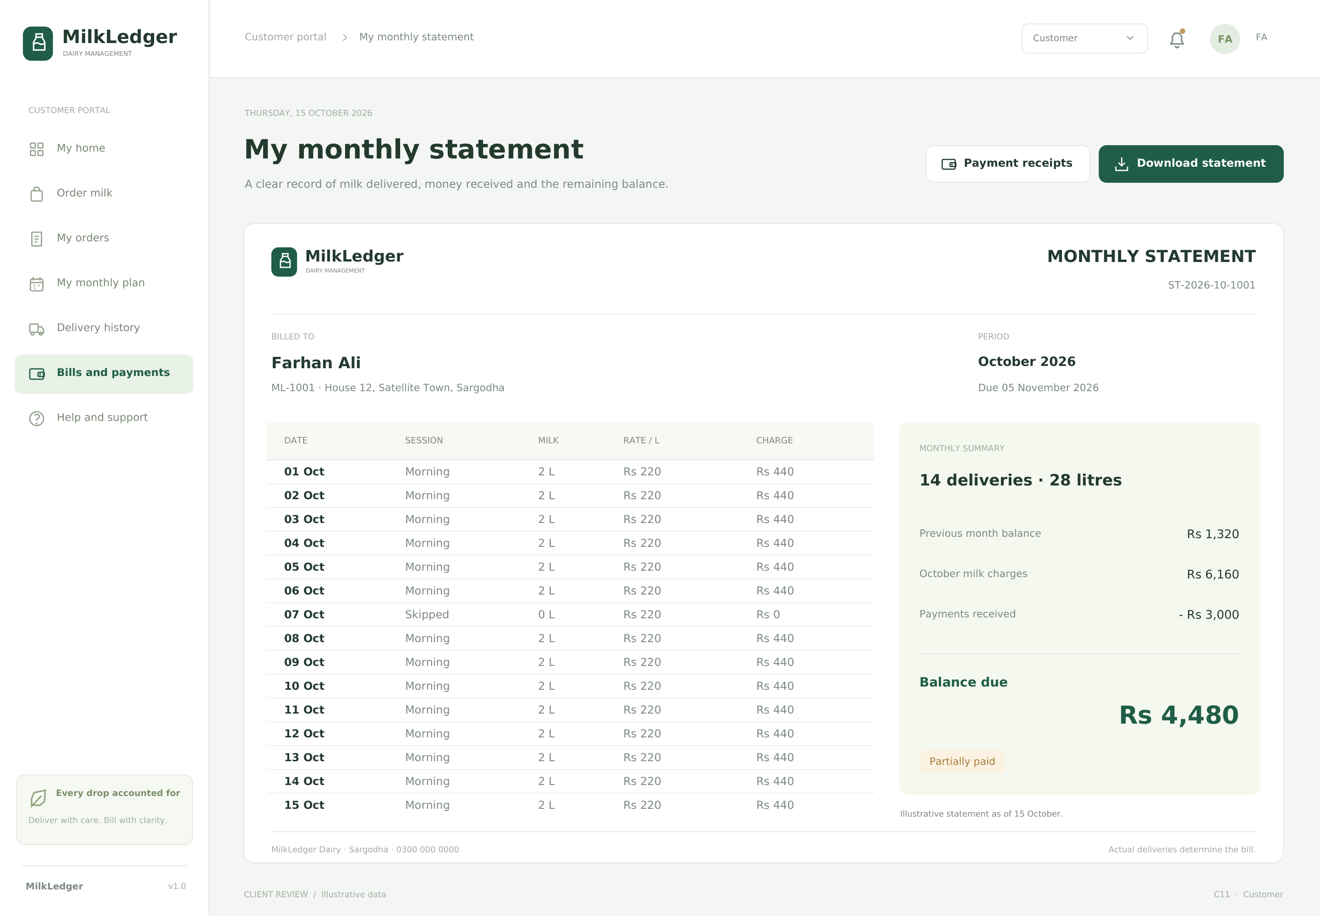Click the Skipped session cell
The width and height of the screenshot is (1320, 916).
427,615
